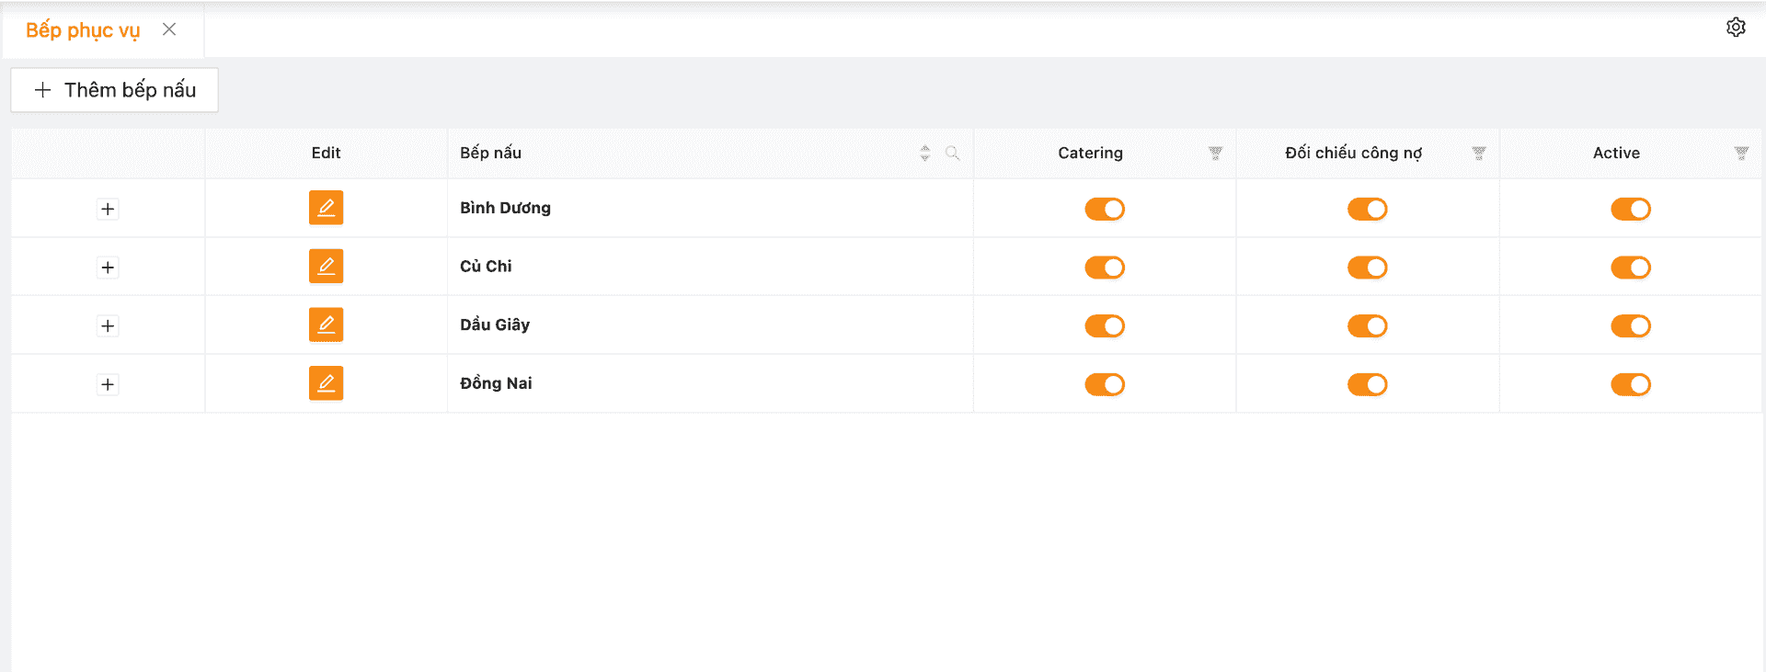Expand the Củ Chi row details

(108, 268)
